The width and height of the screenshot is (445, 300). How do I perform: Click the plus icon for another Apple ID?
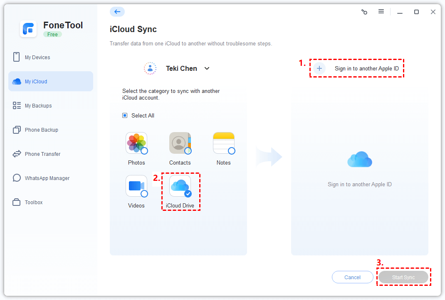click(319, 68)
